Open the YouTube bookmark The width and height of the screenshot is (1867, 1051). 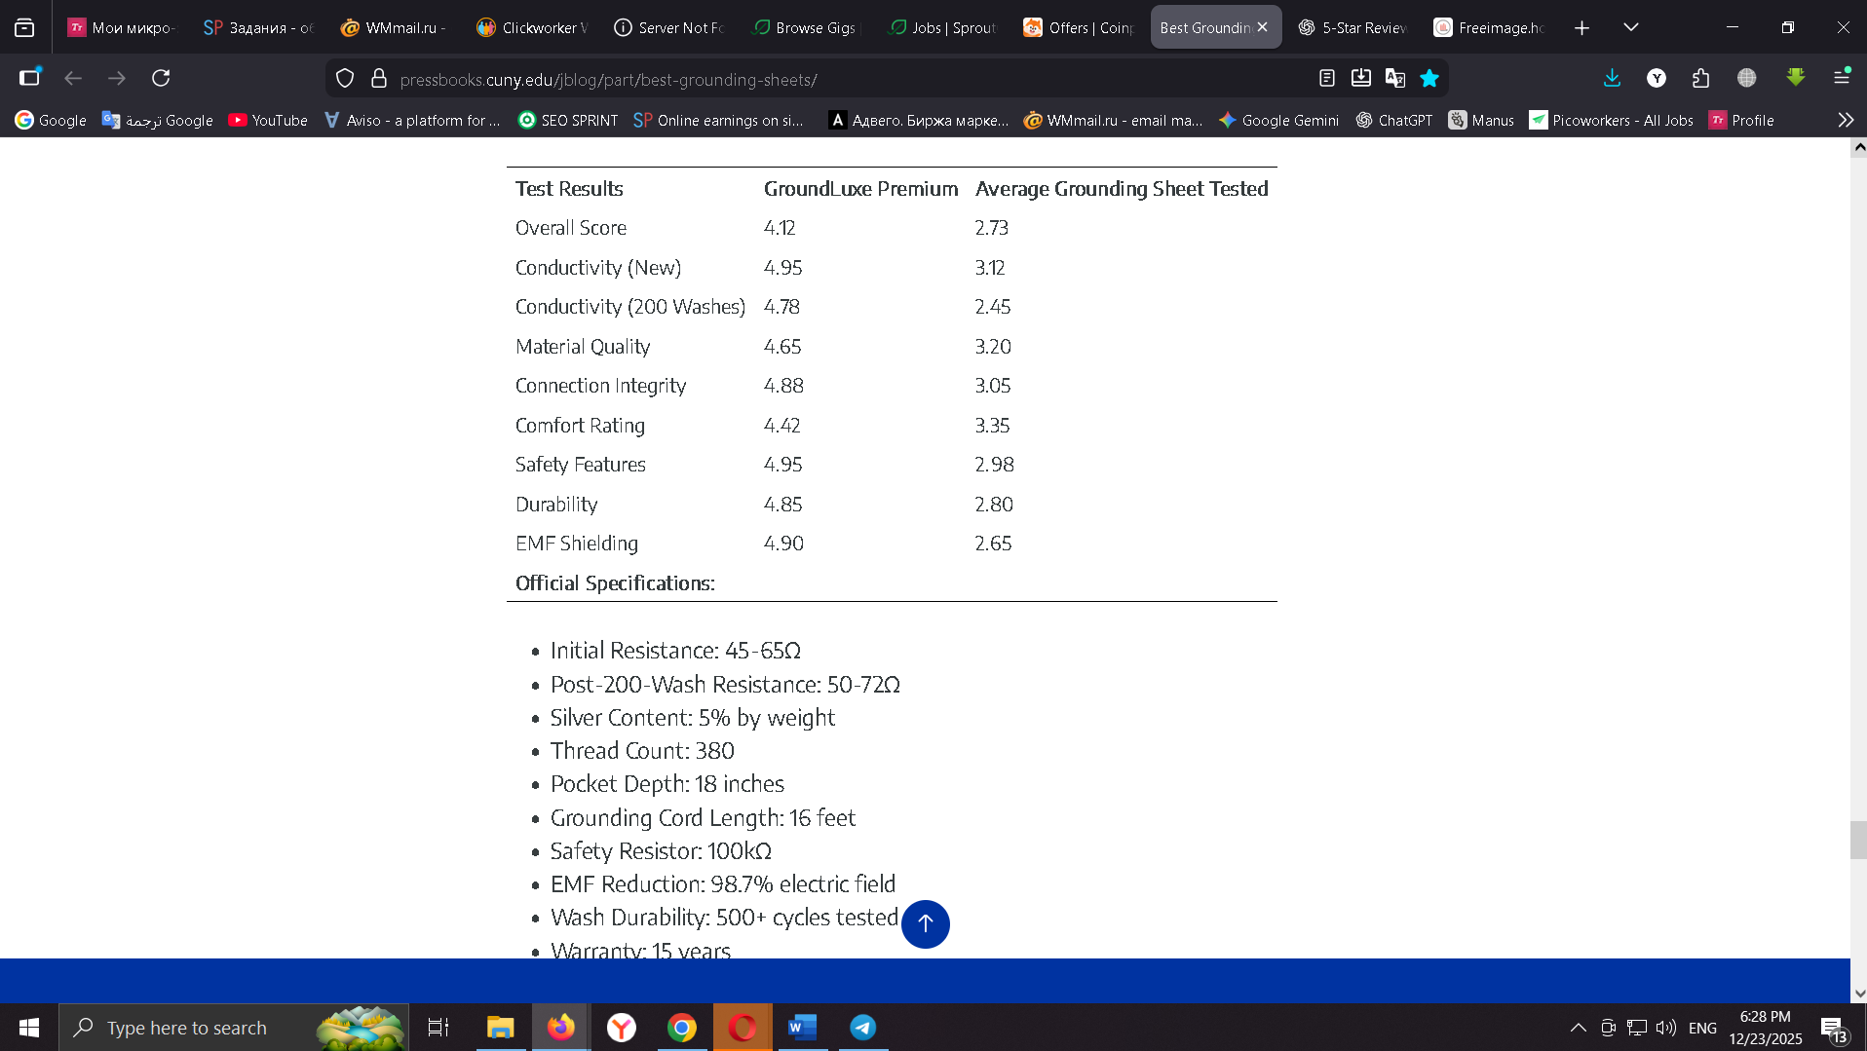point(268,120)
